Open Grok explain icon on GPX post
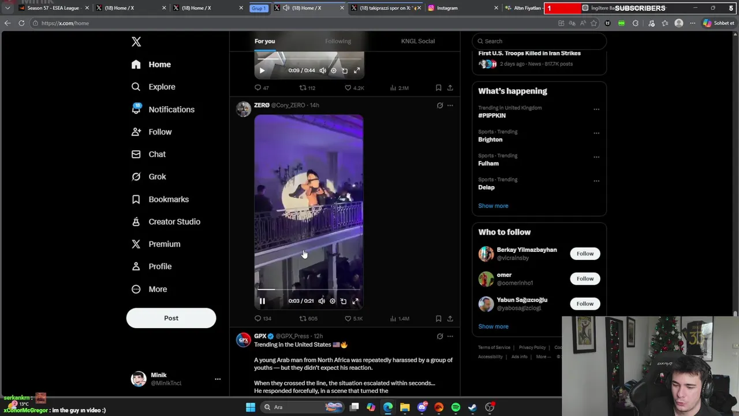Image resolution: width=739 pixels, height=416 pixels. [x=439, y=336]
